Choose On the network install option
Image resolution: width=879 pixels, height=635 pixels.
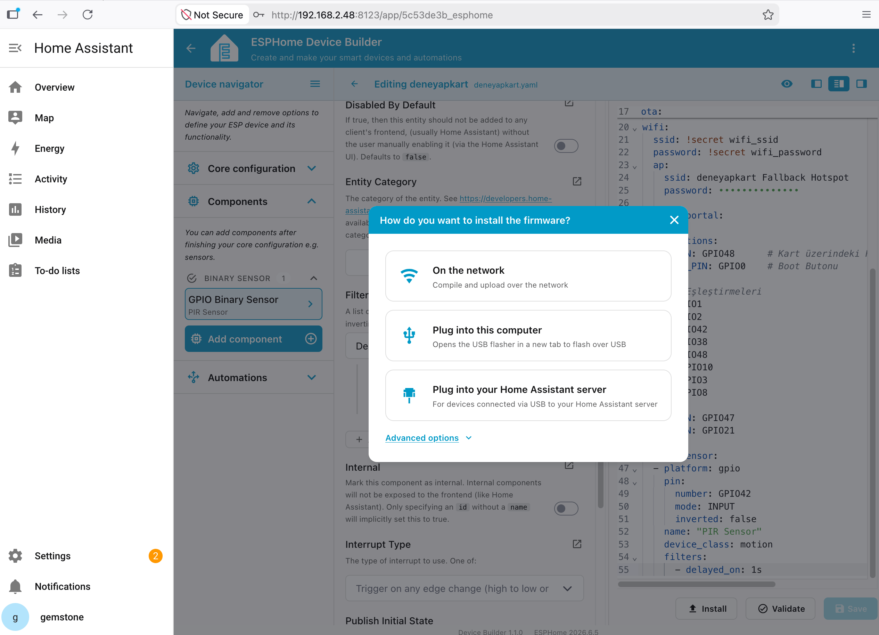point(528,276)
